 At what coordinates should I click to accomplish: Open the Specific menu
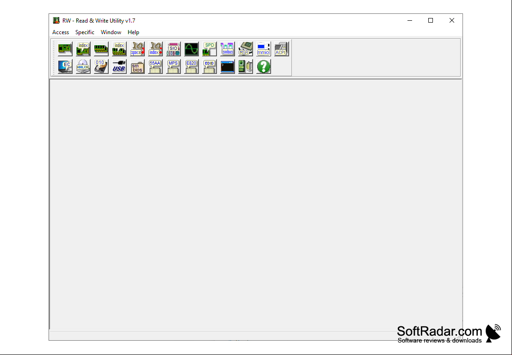(85, 32)
